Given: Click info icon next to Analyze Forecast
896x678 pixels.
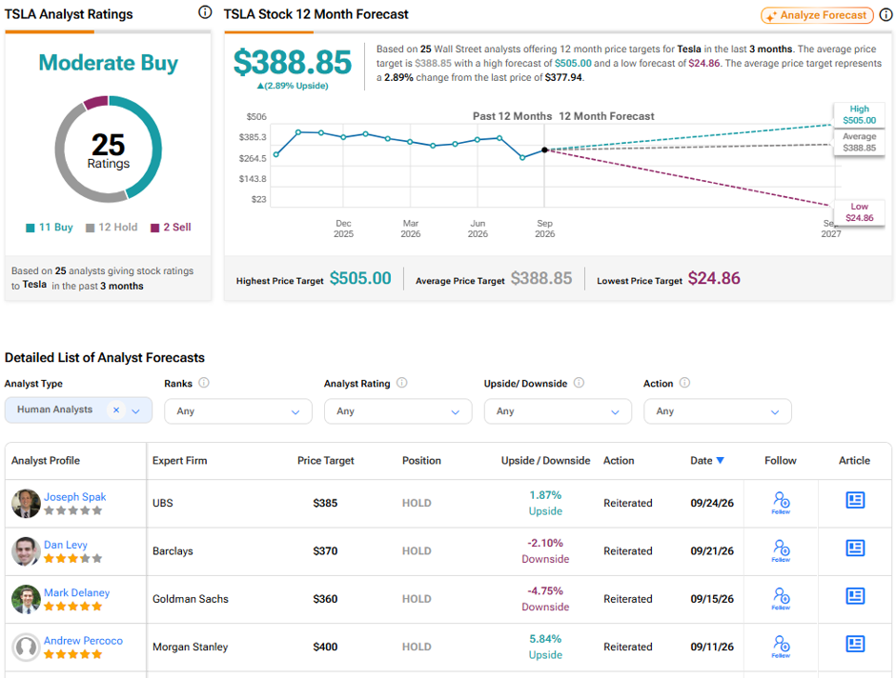Looking at the screenshot, I should coord(886,15).
